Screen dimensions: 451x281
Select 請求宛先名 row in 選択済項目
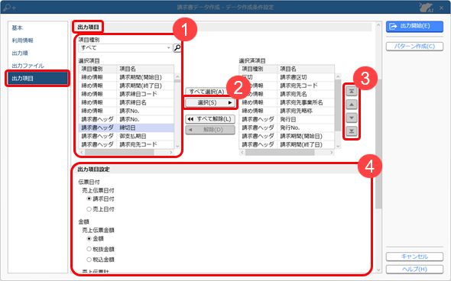(x=287, y=94)
